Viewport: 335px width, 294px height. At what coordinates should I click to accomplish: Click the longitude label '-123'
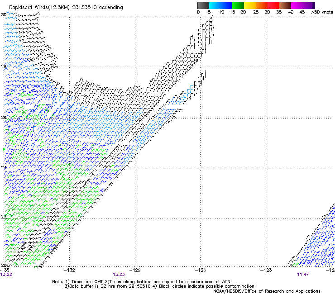tap(266, 270)
